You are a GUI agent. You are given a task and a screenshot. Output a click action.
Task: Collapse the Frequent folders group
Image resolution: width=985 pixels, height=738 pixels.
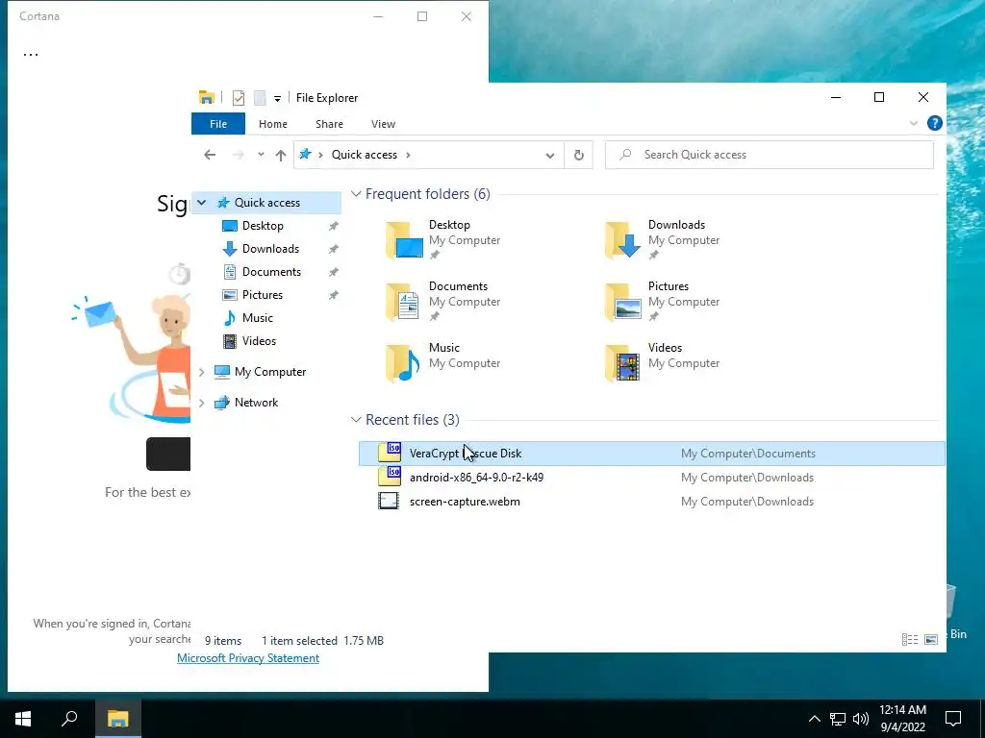[x=356, y=194]
